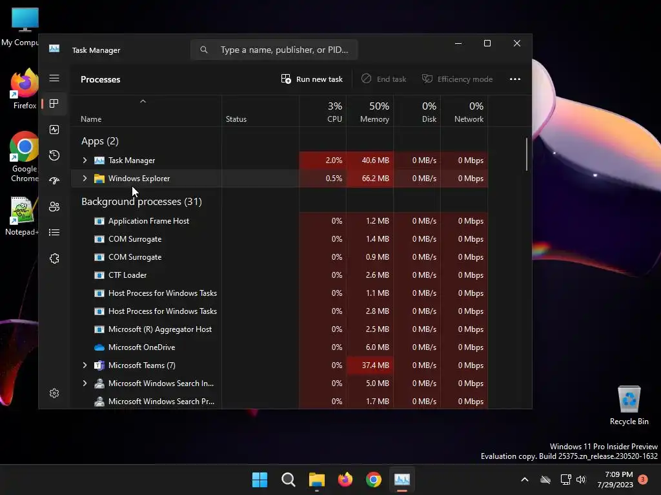Open the Details sidebar icon
This screenshot has height=495, width=661.
[x=54, y=232]
